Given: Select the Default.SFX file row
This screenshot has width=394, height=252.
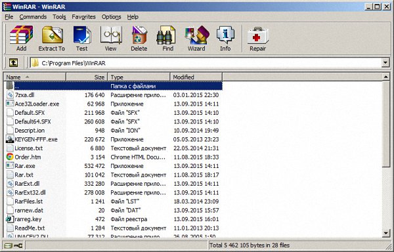Looking at the screenshot, I should 113,113.
